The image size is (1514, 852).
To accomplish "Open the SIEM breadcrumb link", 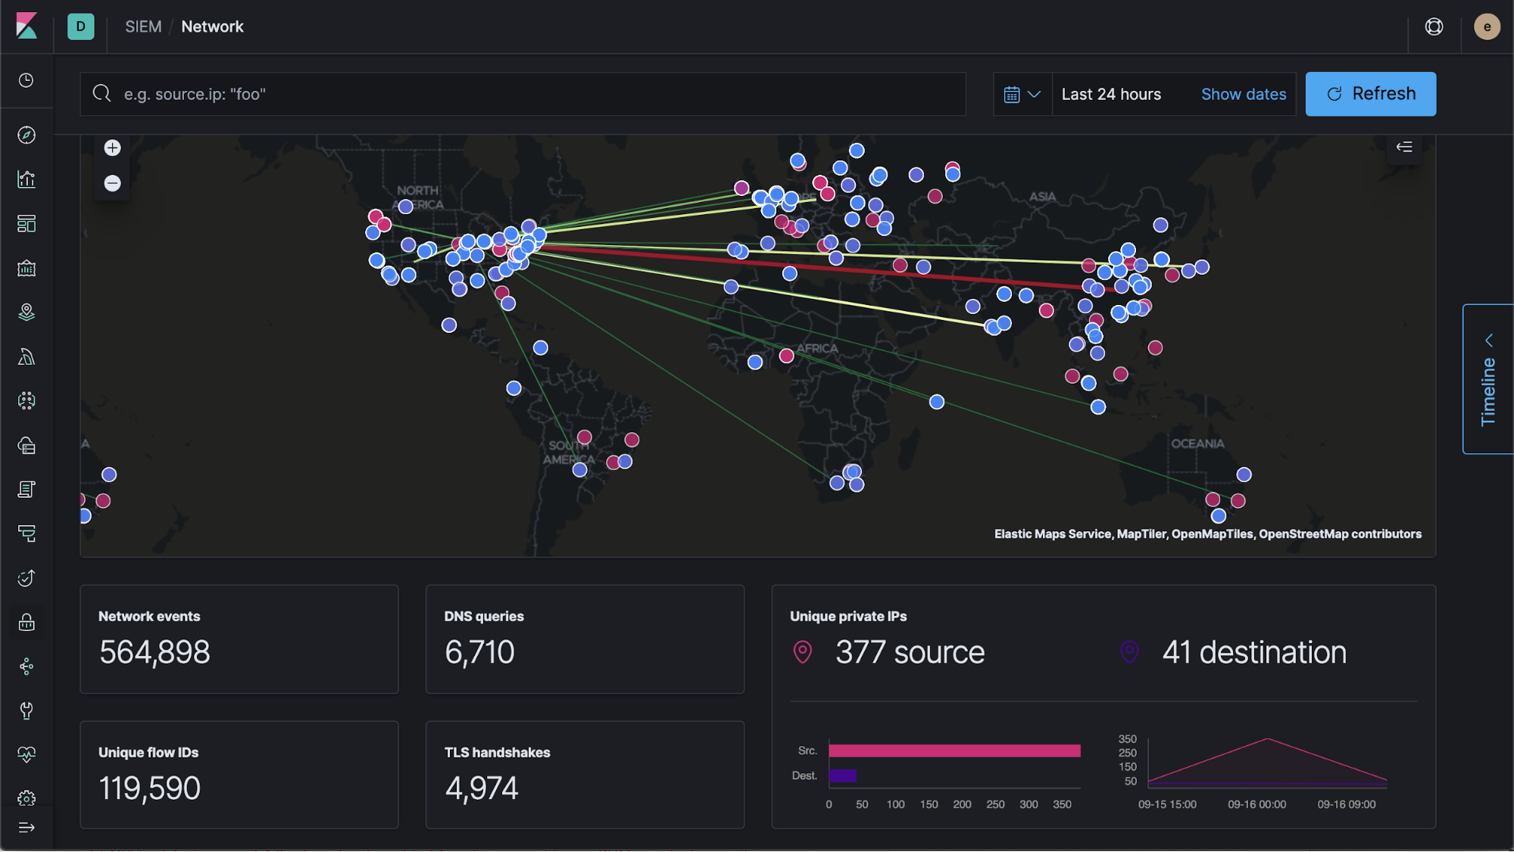I will 142,26.
